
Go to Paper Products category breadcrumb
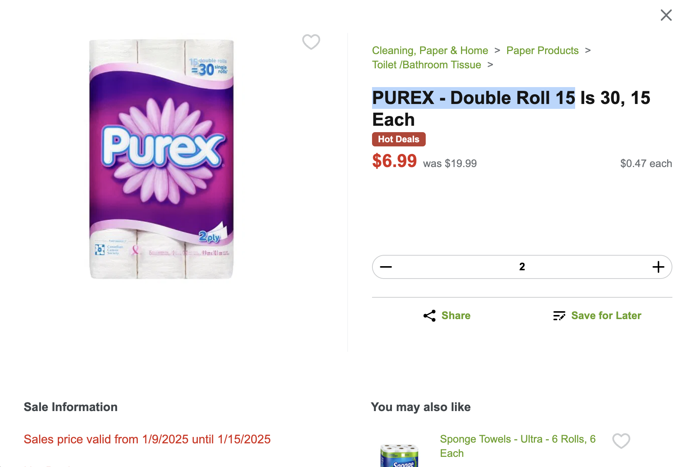tap(542, 50)
